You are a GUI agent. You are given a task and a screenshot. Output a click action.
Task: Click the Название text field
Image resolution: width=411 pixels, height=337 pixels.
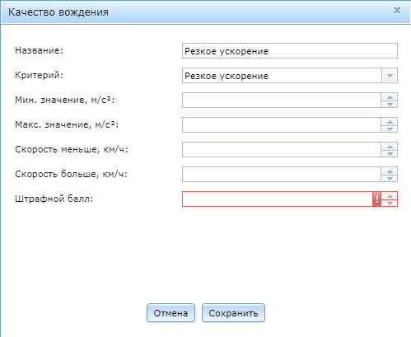290,51
